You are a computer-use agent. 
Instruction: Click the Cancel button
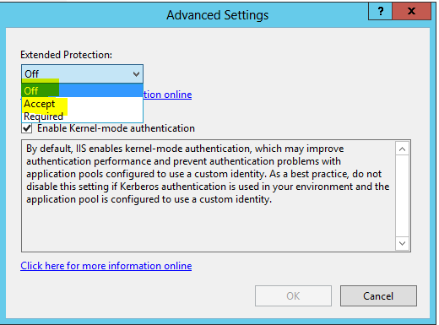(378, 296)
